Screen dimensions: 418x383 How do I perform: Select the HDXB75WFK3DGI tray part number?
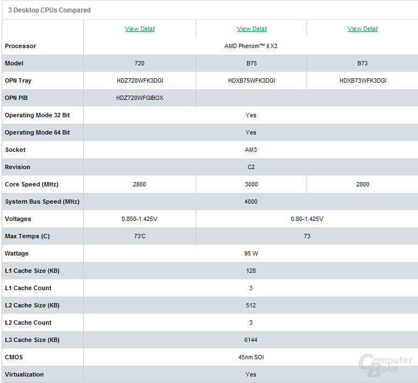[x=251, y=80]
